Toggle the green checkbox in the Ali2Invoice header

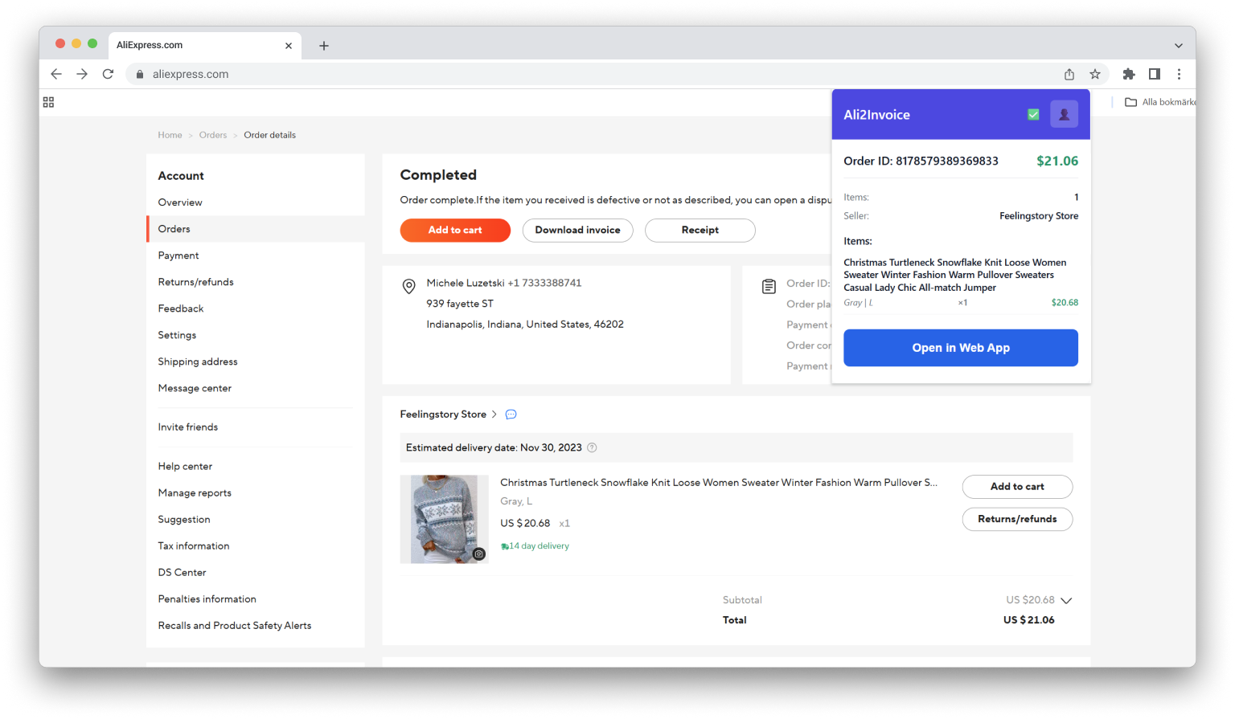coord(1034,114)
